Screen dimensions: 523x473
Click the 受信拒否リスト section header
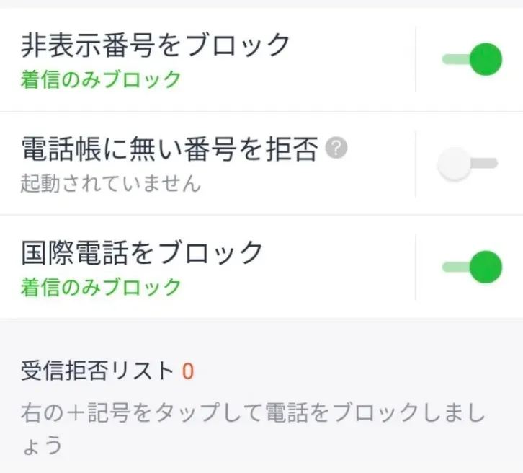pos(97,371)
